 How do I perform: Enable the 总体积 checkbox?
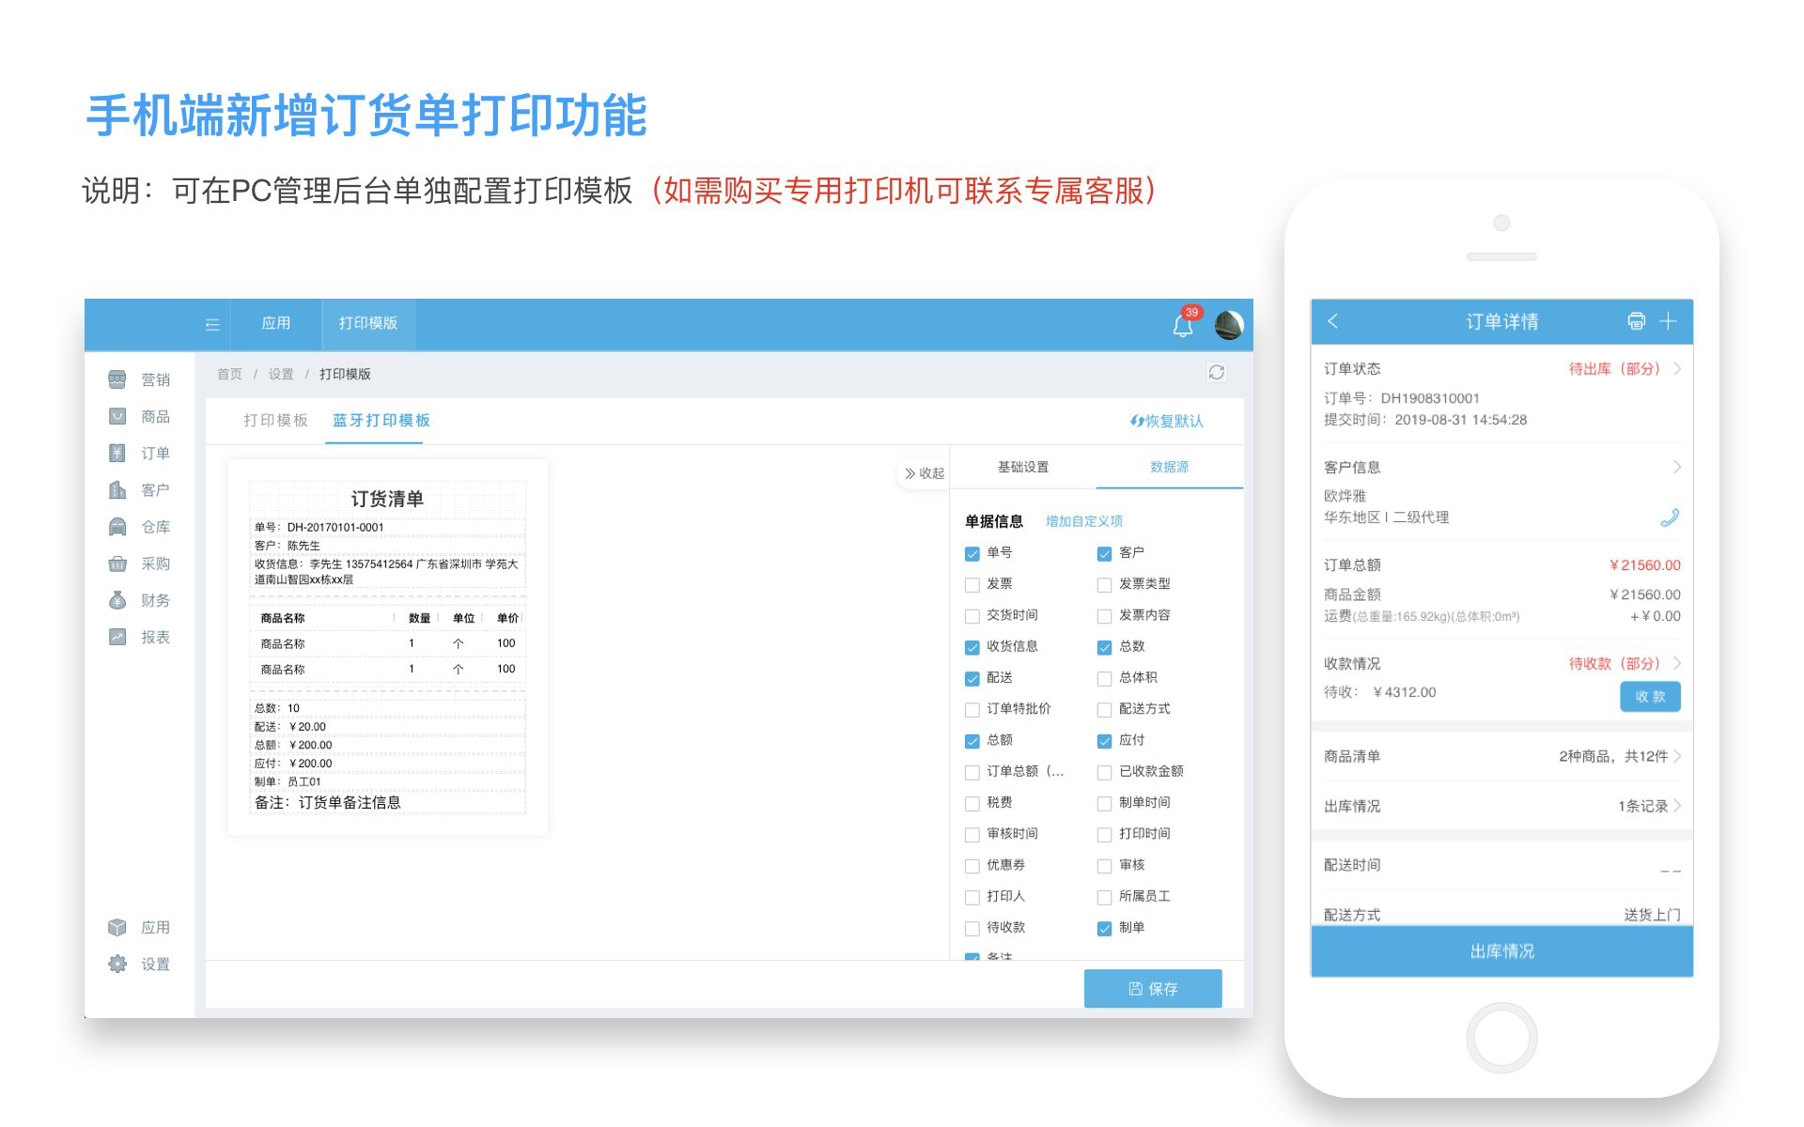pos(1104,679)
